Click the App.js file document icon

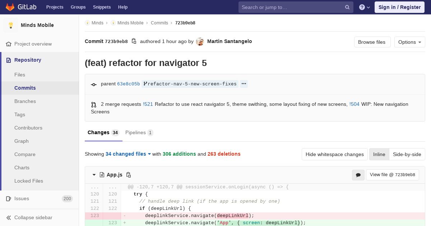coord(102,175)
